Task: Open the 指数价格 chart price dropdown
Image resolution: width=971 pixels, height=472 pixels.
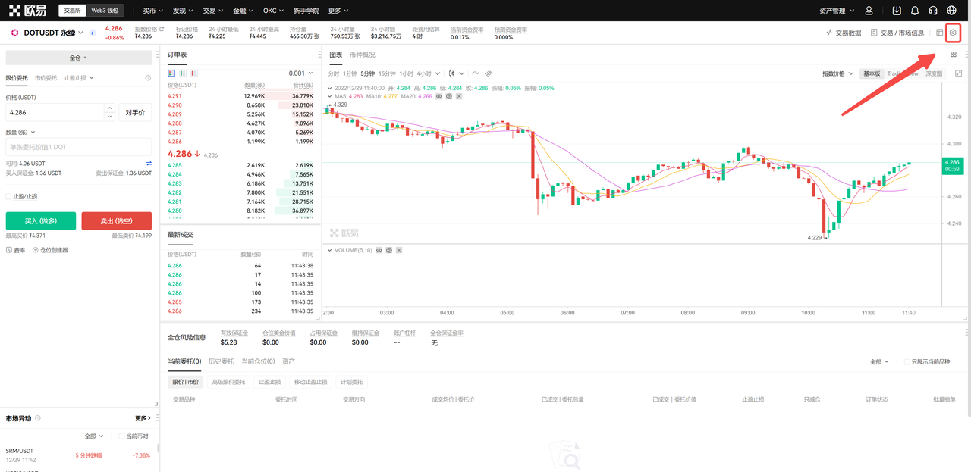Action: [837, 73]
